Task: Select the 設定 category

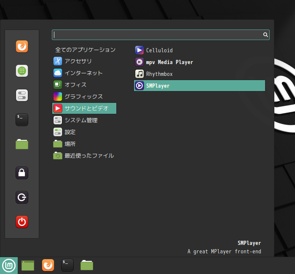Action: (84, 132)
